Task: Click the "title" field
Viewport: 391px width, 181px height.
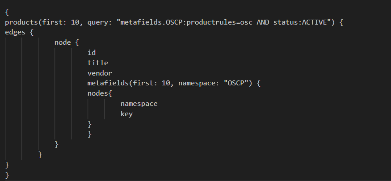Action: click(x=98, y=63)
